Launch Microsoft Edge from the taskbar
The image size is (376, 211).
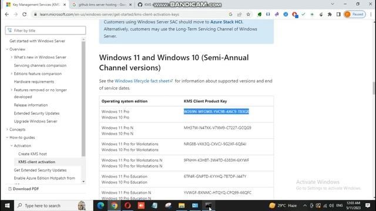point(100,206)
